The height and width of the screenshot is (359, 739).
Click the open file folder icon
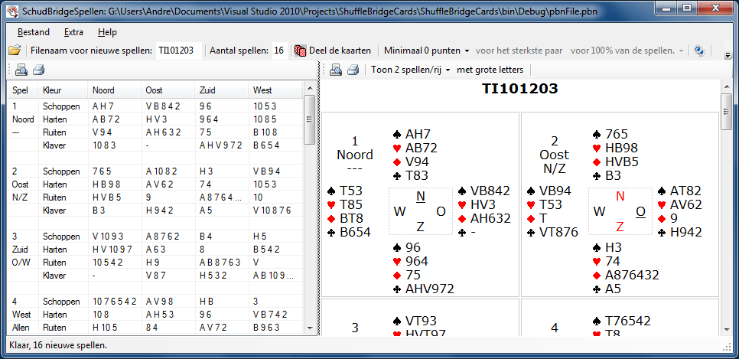(x=14, y=51)
